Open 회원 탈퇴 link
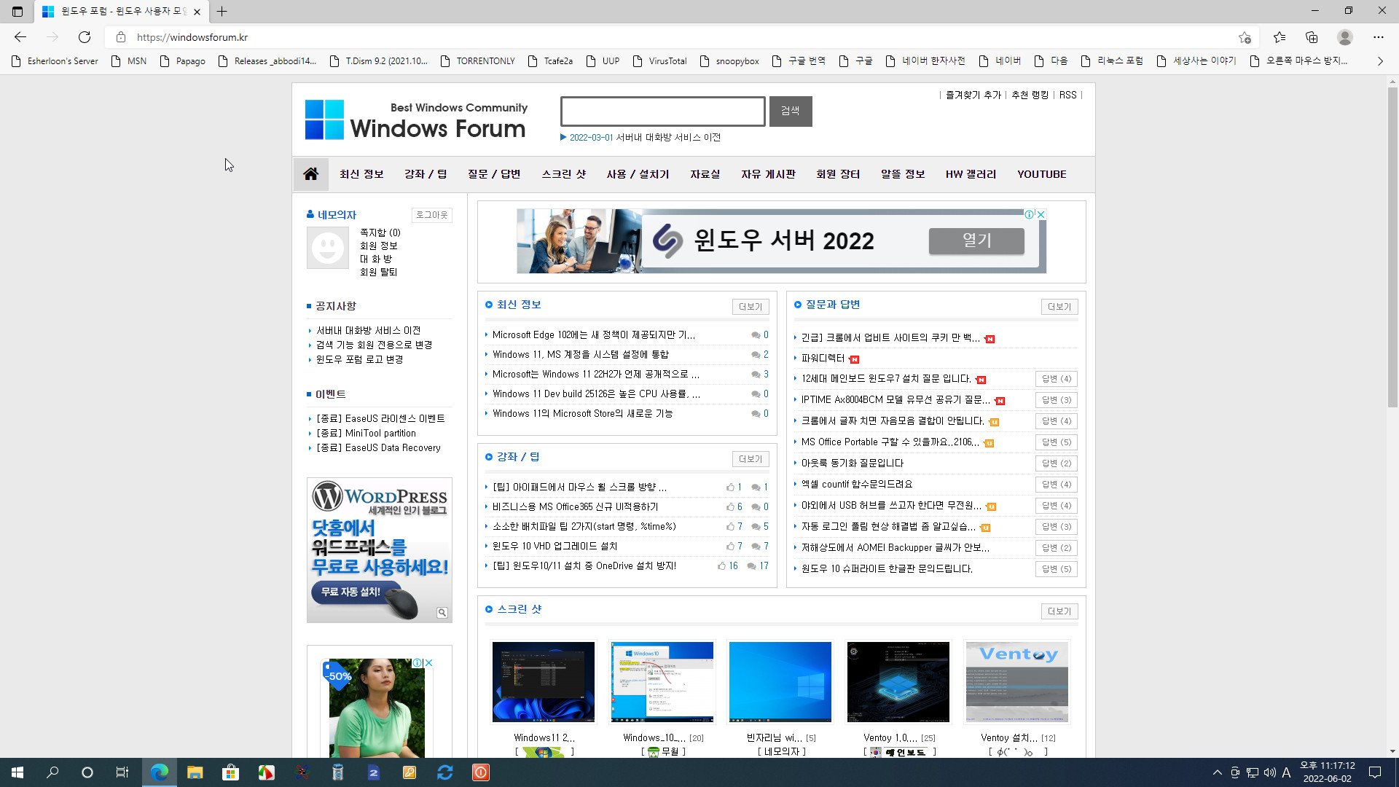1399x787 pixels. (378, 273)
